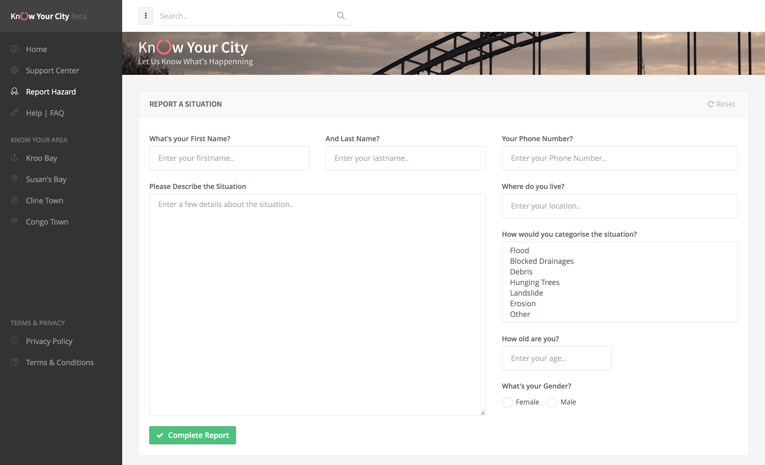Click the Home book icon in sidebar
The image size is (765, 465).
click(x=14, y=49)
